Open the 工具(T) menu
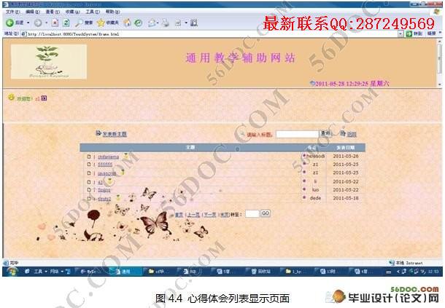445x308 pixels. [x=93, y=12]
